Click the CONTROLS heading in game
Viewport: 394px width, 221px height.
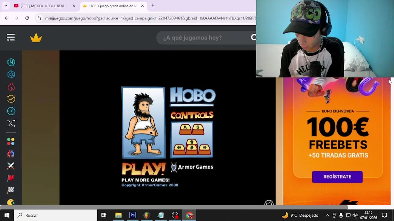coord(192,115)
